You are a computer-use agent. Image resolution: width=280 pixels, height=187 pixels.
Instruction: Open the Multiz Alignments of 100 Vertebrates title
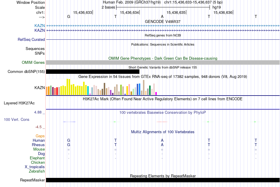[x=163, y=132]
